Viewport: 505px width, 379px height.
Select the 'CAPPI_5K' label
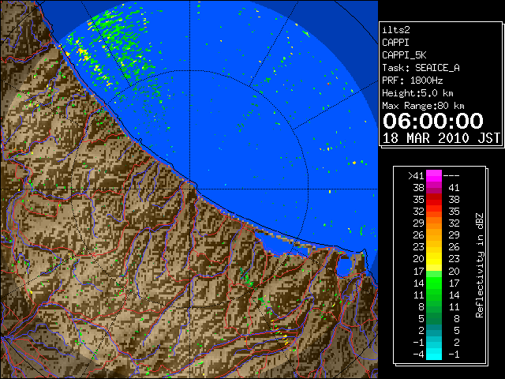coord(404,55)
